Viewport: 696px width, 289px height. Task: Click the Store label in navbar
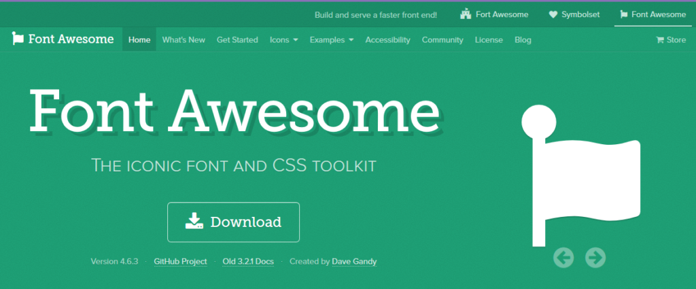pyautogui.click(x=676, y=40)
